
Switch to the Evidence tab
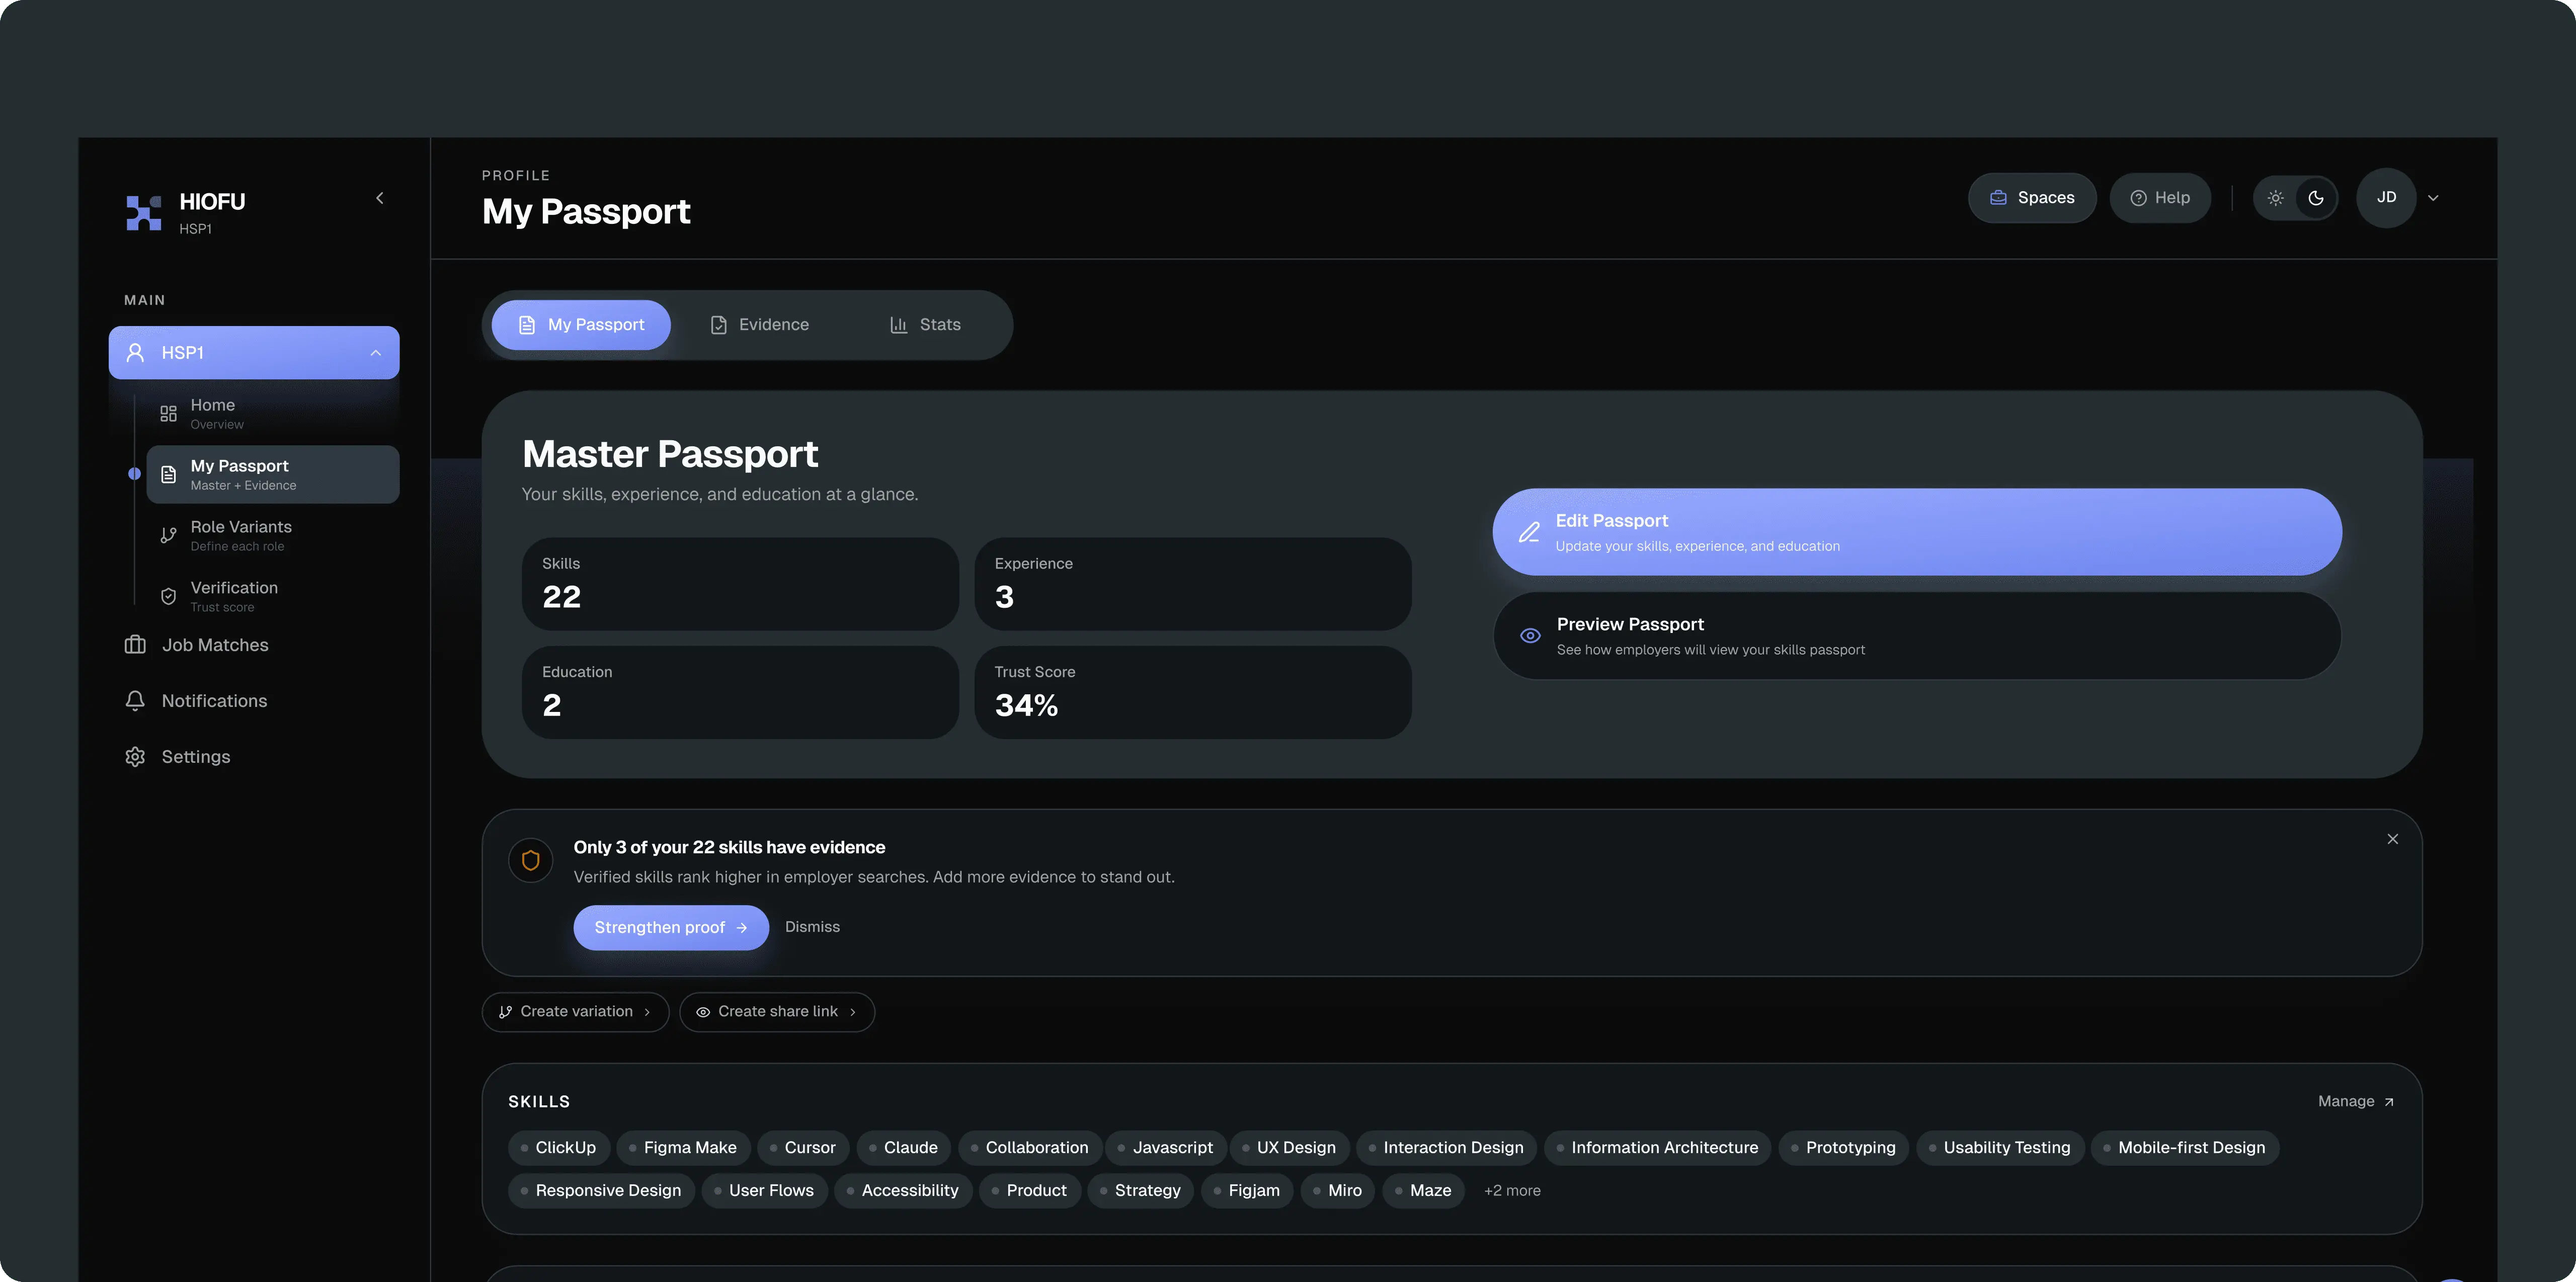(x=760, y=325)
